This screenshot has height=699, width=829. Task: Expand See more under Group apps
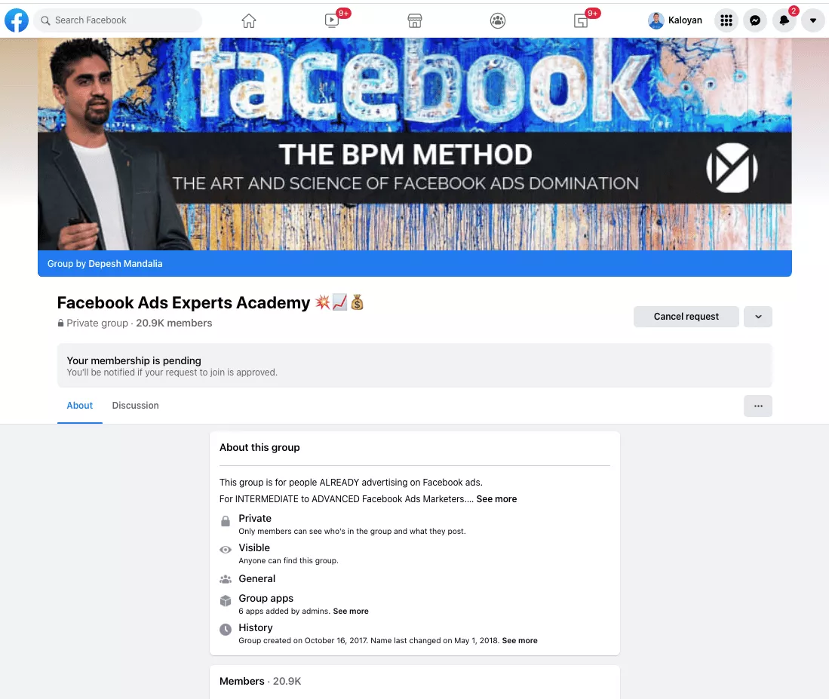point(351,611)
